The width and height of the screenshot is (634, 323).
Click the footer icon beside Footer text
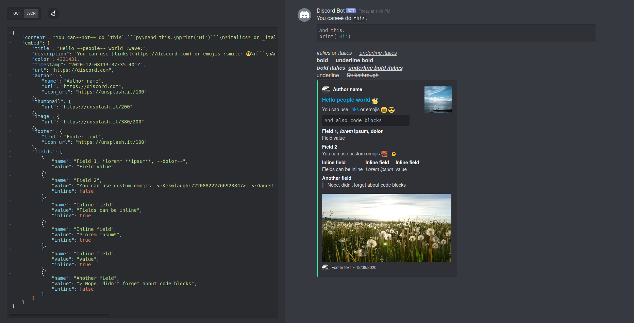[326, 268]
